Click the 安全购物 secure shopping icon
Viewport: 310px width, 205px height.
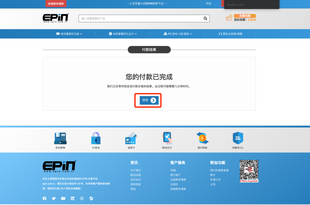click(x=60, y=138)
